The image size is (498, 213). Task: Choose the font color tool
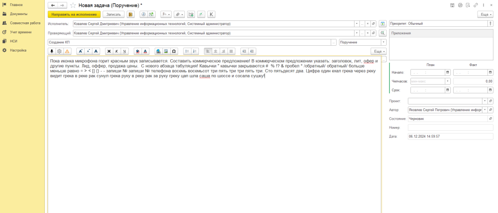tap(146, 51)
